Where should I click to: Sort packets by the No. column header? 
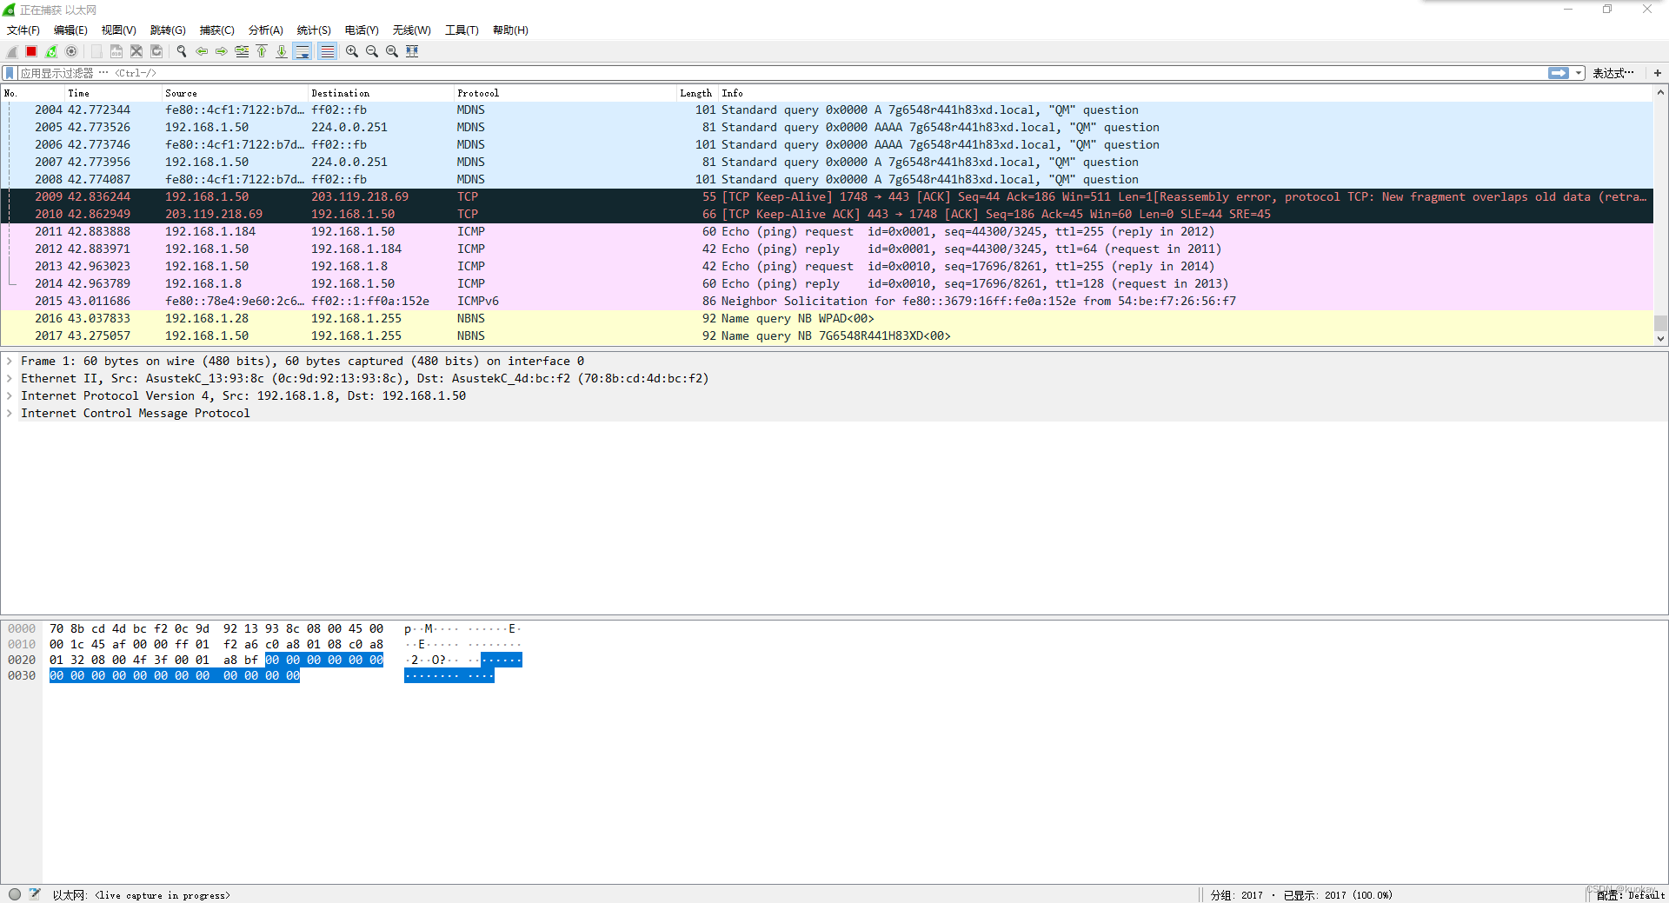(x=33, y=93)
